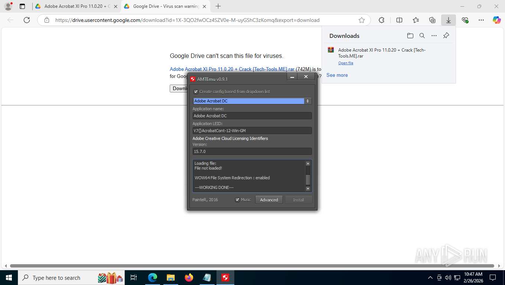Image resolution: width=505 pixels, height=285 pixels.
Task: Search downloads with magnifier icon
Action: (422, 36)
